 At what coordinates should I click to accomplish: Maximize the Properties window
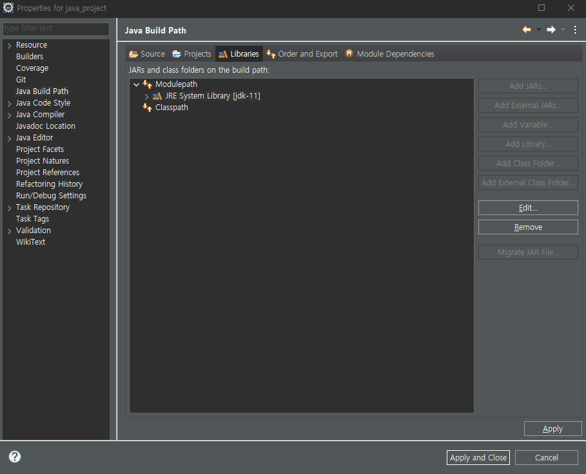pyautogui.click(x=542, y=8)
